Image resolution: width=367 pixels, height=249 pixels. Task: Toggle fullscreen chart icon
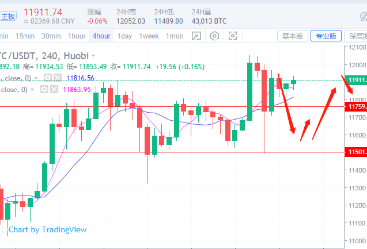click(x=233, y=36)
